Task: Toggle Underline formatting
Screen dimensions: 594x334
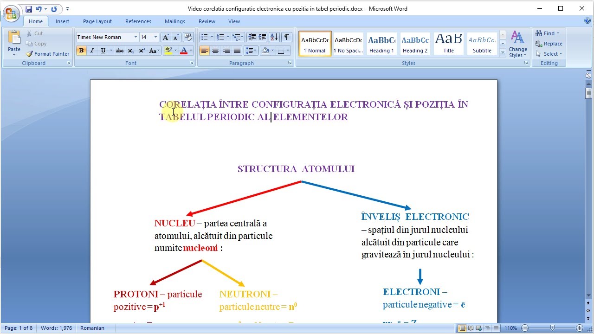Action: click(x=103, y=51)
